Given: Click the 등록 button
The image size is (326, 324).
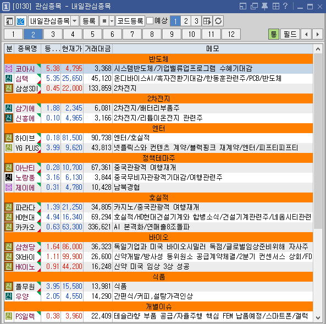Looking at the screenshot, I should point(89,21).
